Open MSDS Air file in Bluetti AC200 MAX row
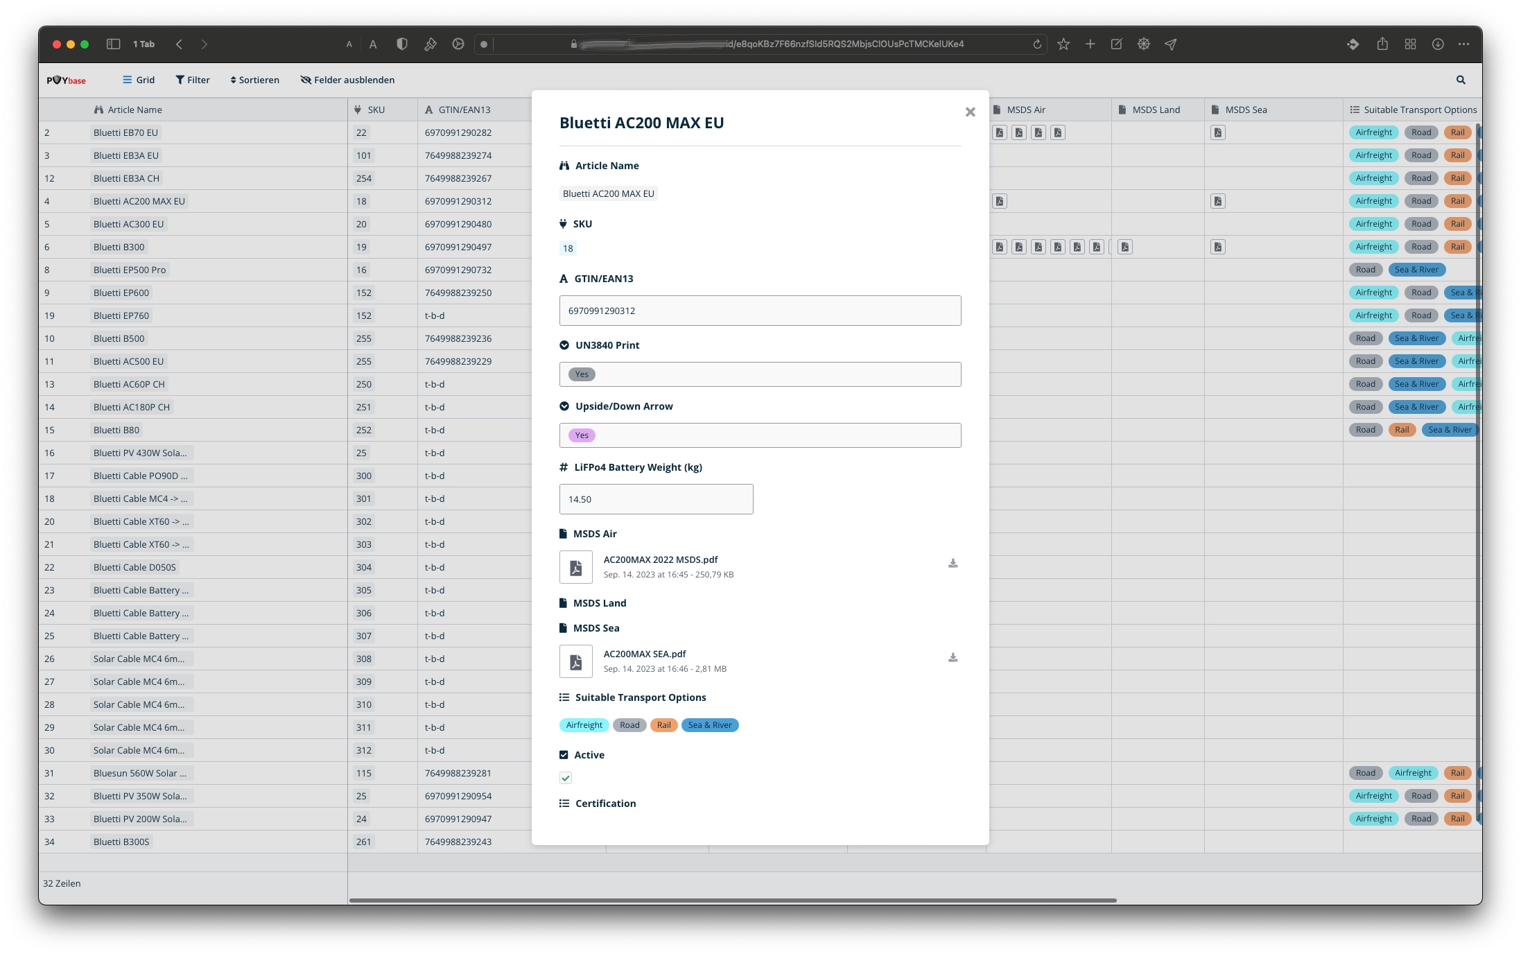The width and height of the screenshot is (1521, 956). [999, 201]
